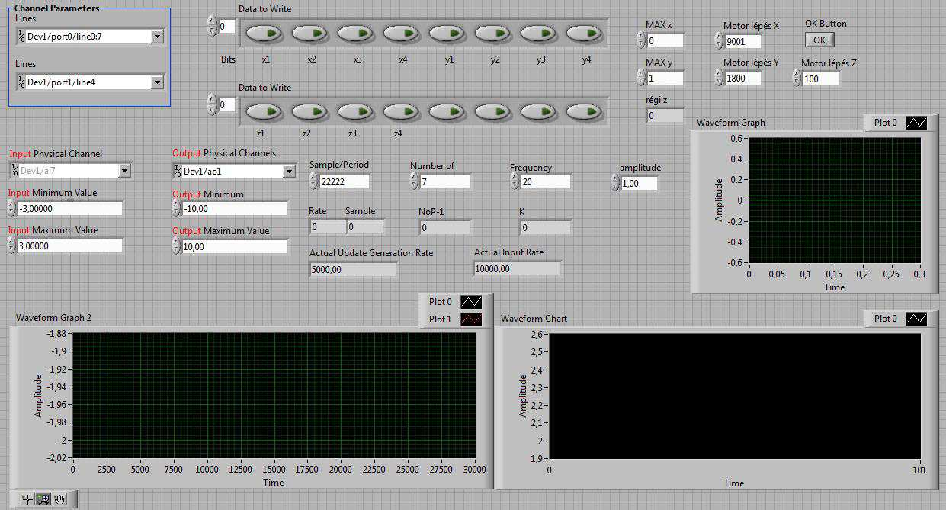This screenshot has width=946, height=510.
Task: Click the MAX y value field
Action: point(665,78)
